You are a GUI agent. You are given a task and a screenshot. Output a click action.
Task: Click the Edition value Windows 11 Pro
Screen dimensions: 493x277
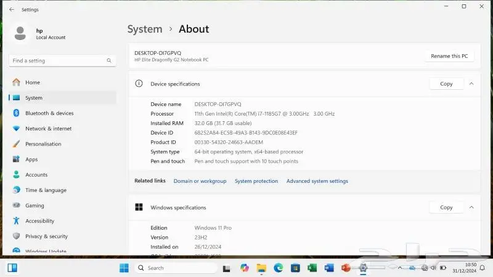click(213, 228)
